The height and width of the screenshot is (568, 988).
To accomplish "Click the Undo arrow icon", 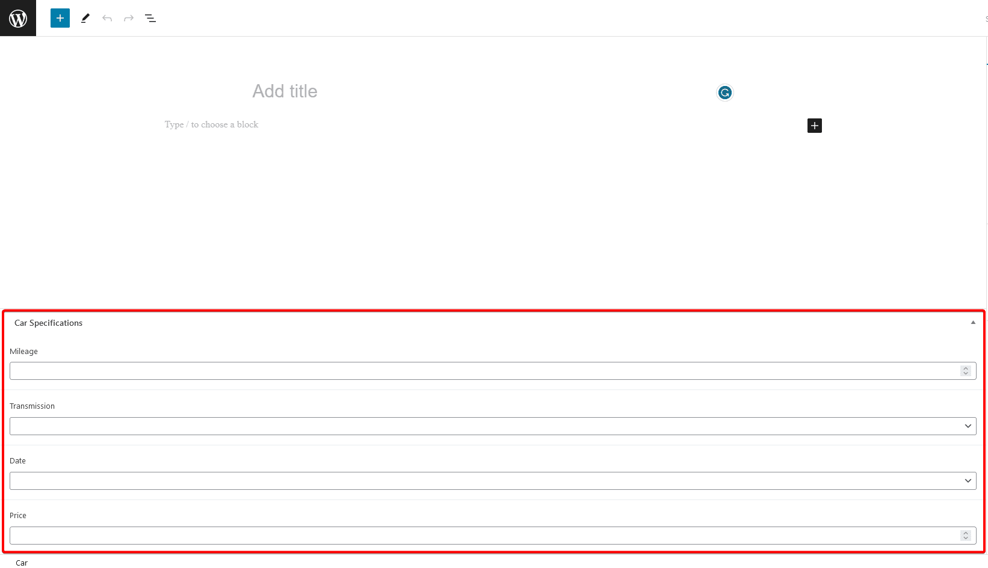I will [107, 18].
